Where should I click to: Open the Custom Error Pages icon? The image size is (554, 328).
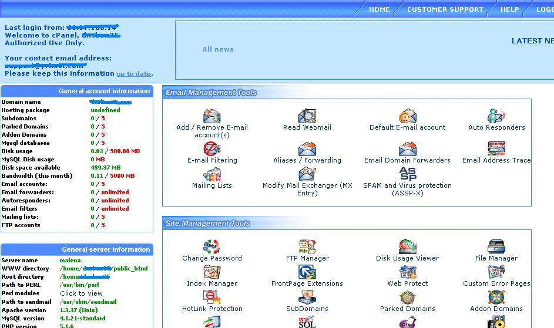(x=496, y=272)
